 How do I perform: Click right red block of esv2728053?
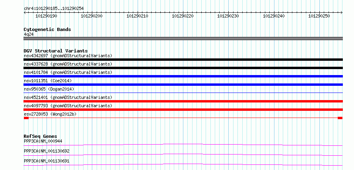(340, 118)
